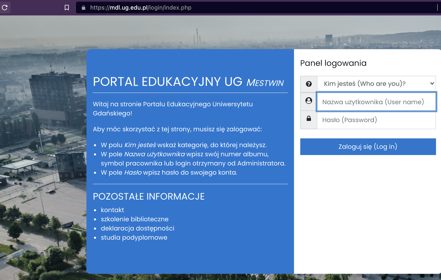Click the padlock site security icon

pos(84,7)
